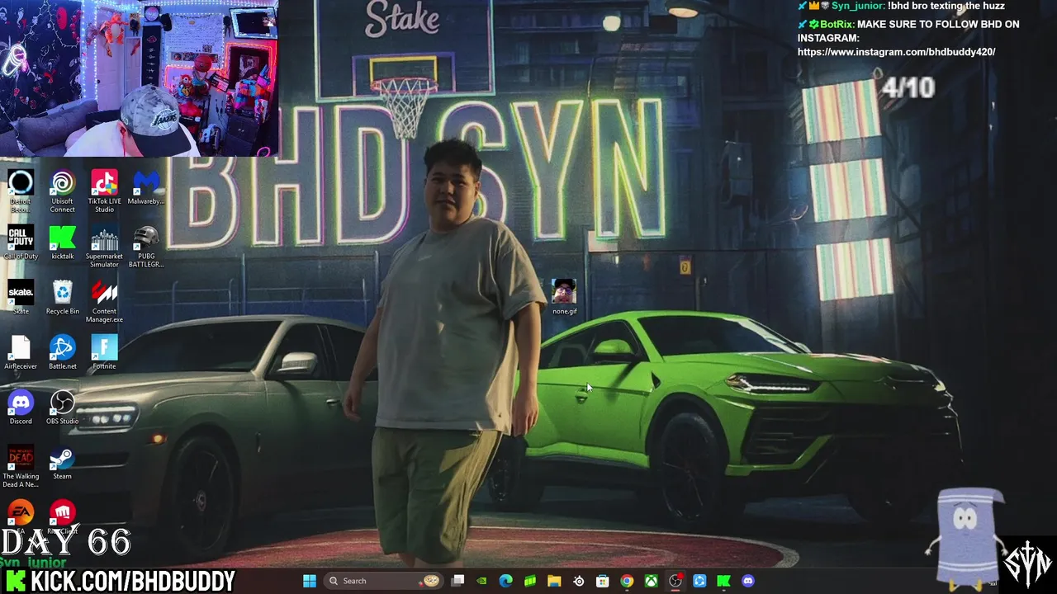Open the Windows Start menu
Viewport: 1057px width, 594px height.
pyautogui.click(x=310, y=581)
